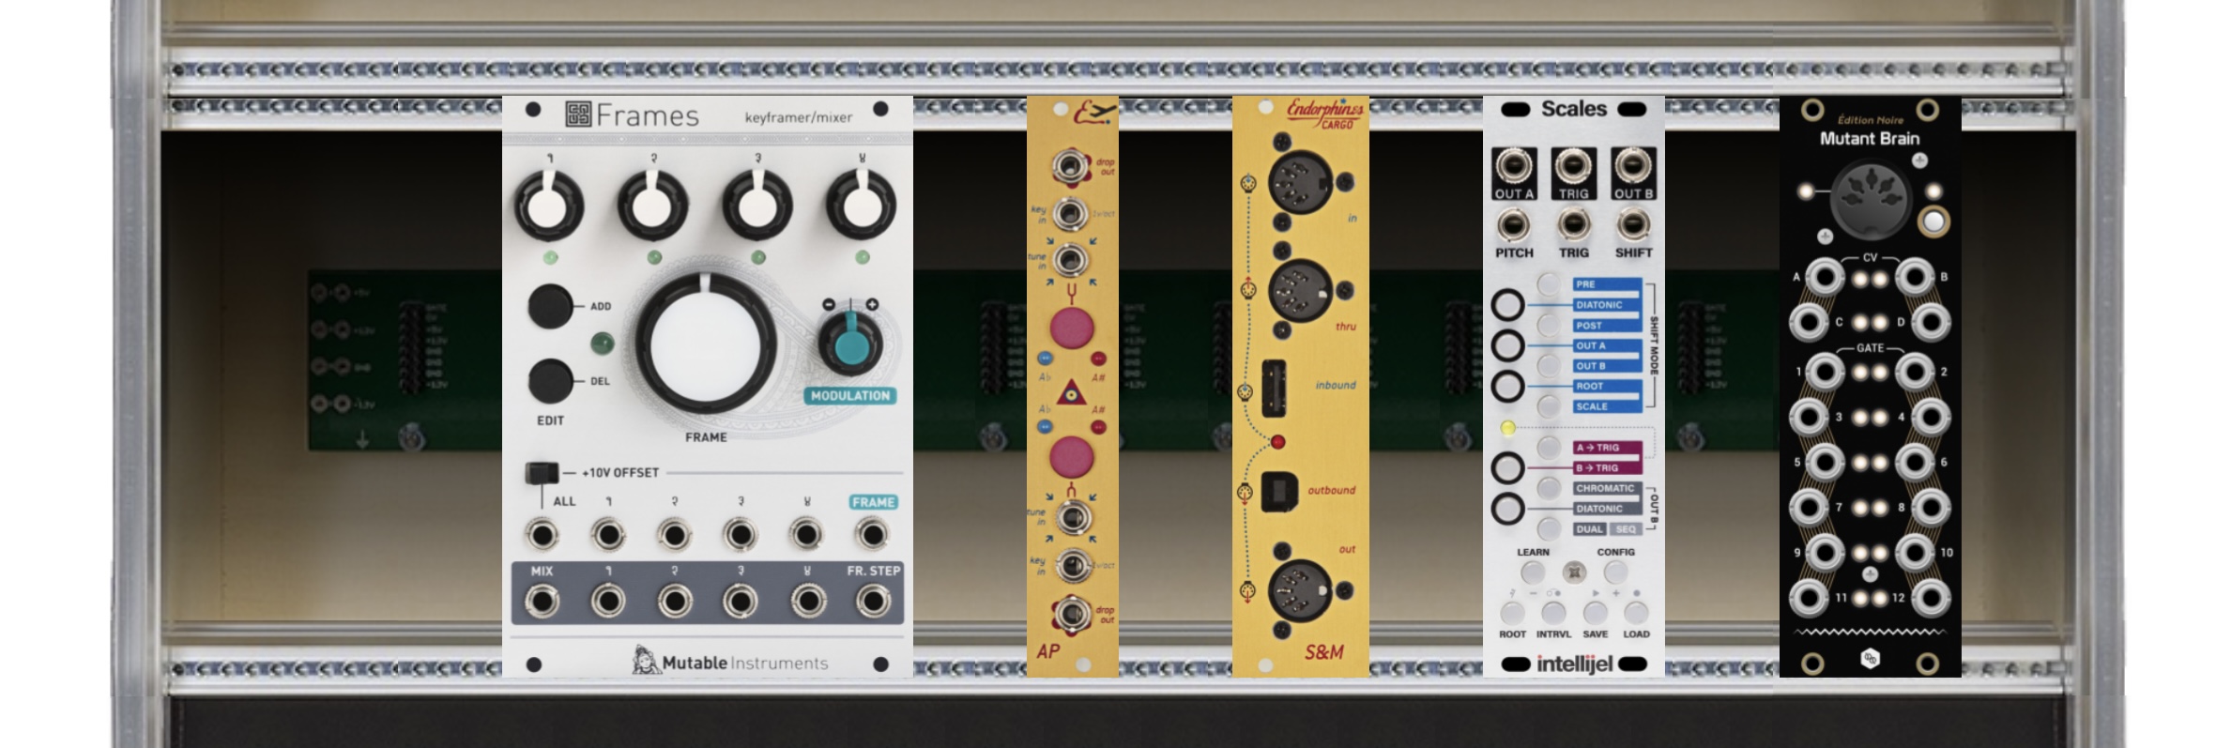Click GATE 12 jack on Mutant Brain
Image resolution: width=2216 pixels, height=748 pixels.
(x=1932, y=598)
